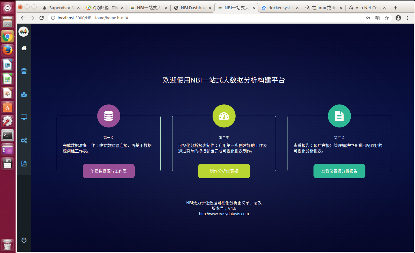Click 制作分析仪表板 button

(224, 171)
